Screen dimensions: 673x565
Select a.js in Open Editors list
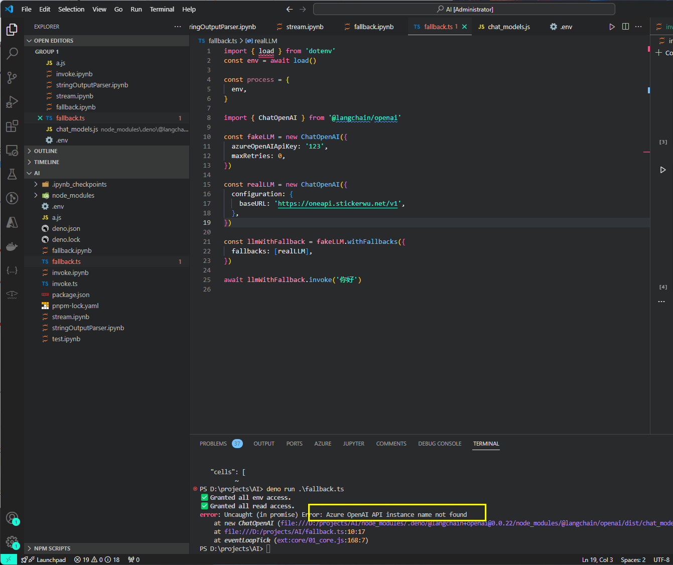click(106, 63)
